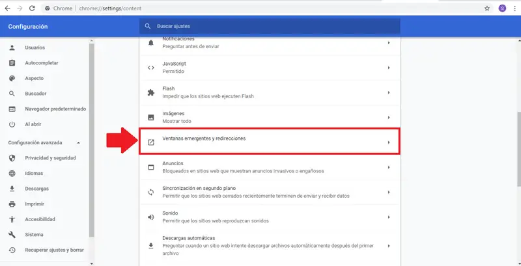This screenshot has width=521, height=266.
Task: Click the Idiomas globe icon
Action: click(12, 173)
